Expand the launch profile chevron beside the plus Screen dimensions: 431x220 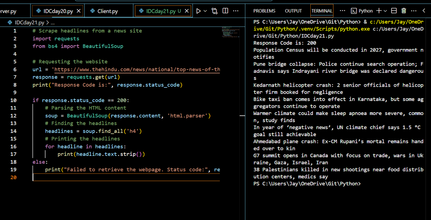tap(386, 11)
